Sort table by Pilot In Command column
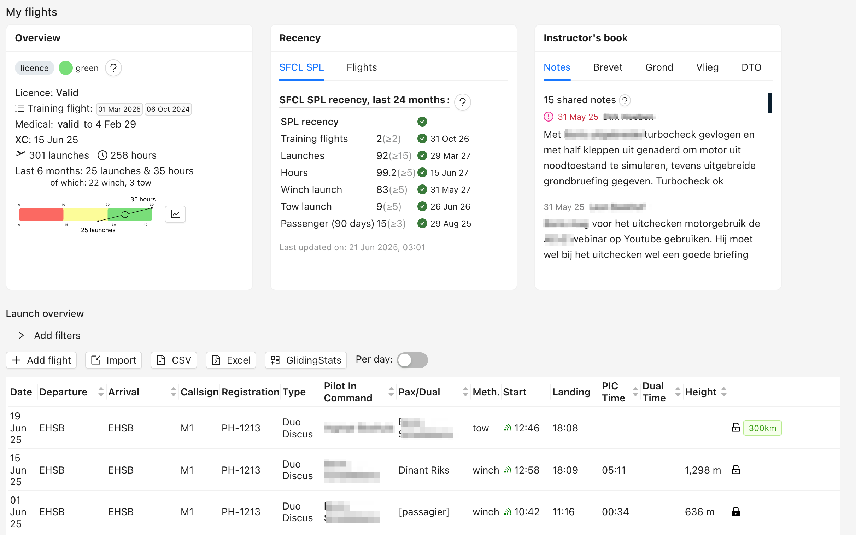The height and width of the screenshot is (535, 856). pyautogui.click(x=391, y=392)
